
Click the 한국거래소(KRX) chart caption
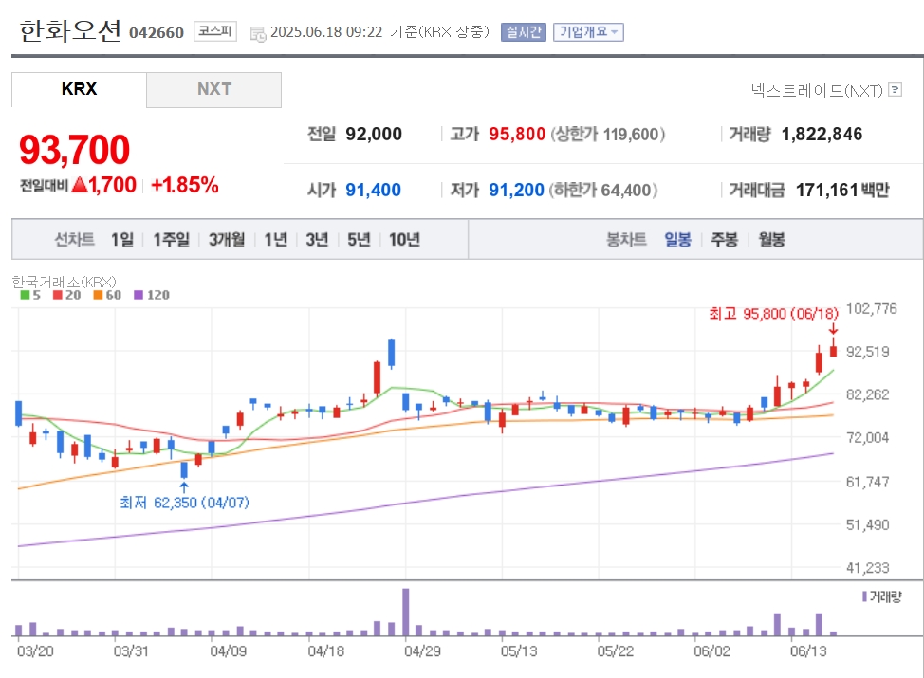pyautogui.click(x=65, y=282)
